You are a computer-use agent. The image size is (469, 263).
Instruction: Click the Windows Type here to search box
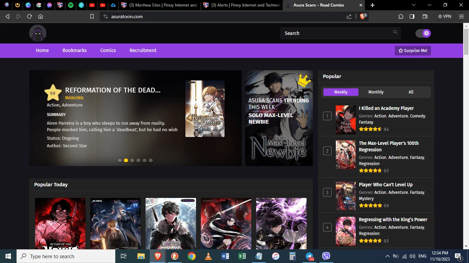coord(66,256)
